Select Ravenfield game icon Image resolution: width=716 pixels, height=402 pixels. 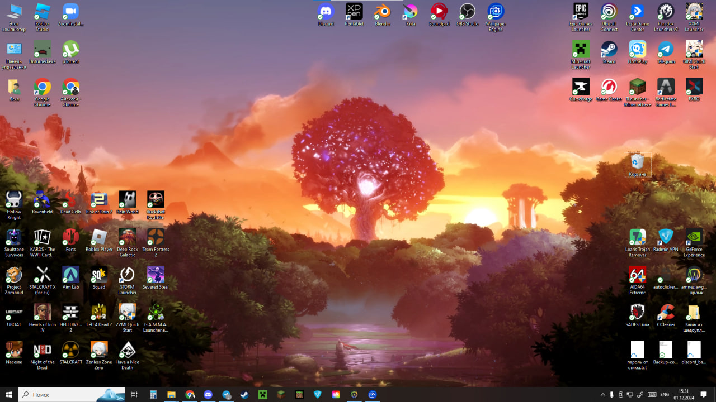point(43,203)
